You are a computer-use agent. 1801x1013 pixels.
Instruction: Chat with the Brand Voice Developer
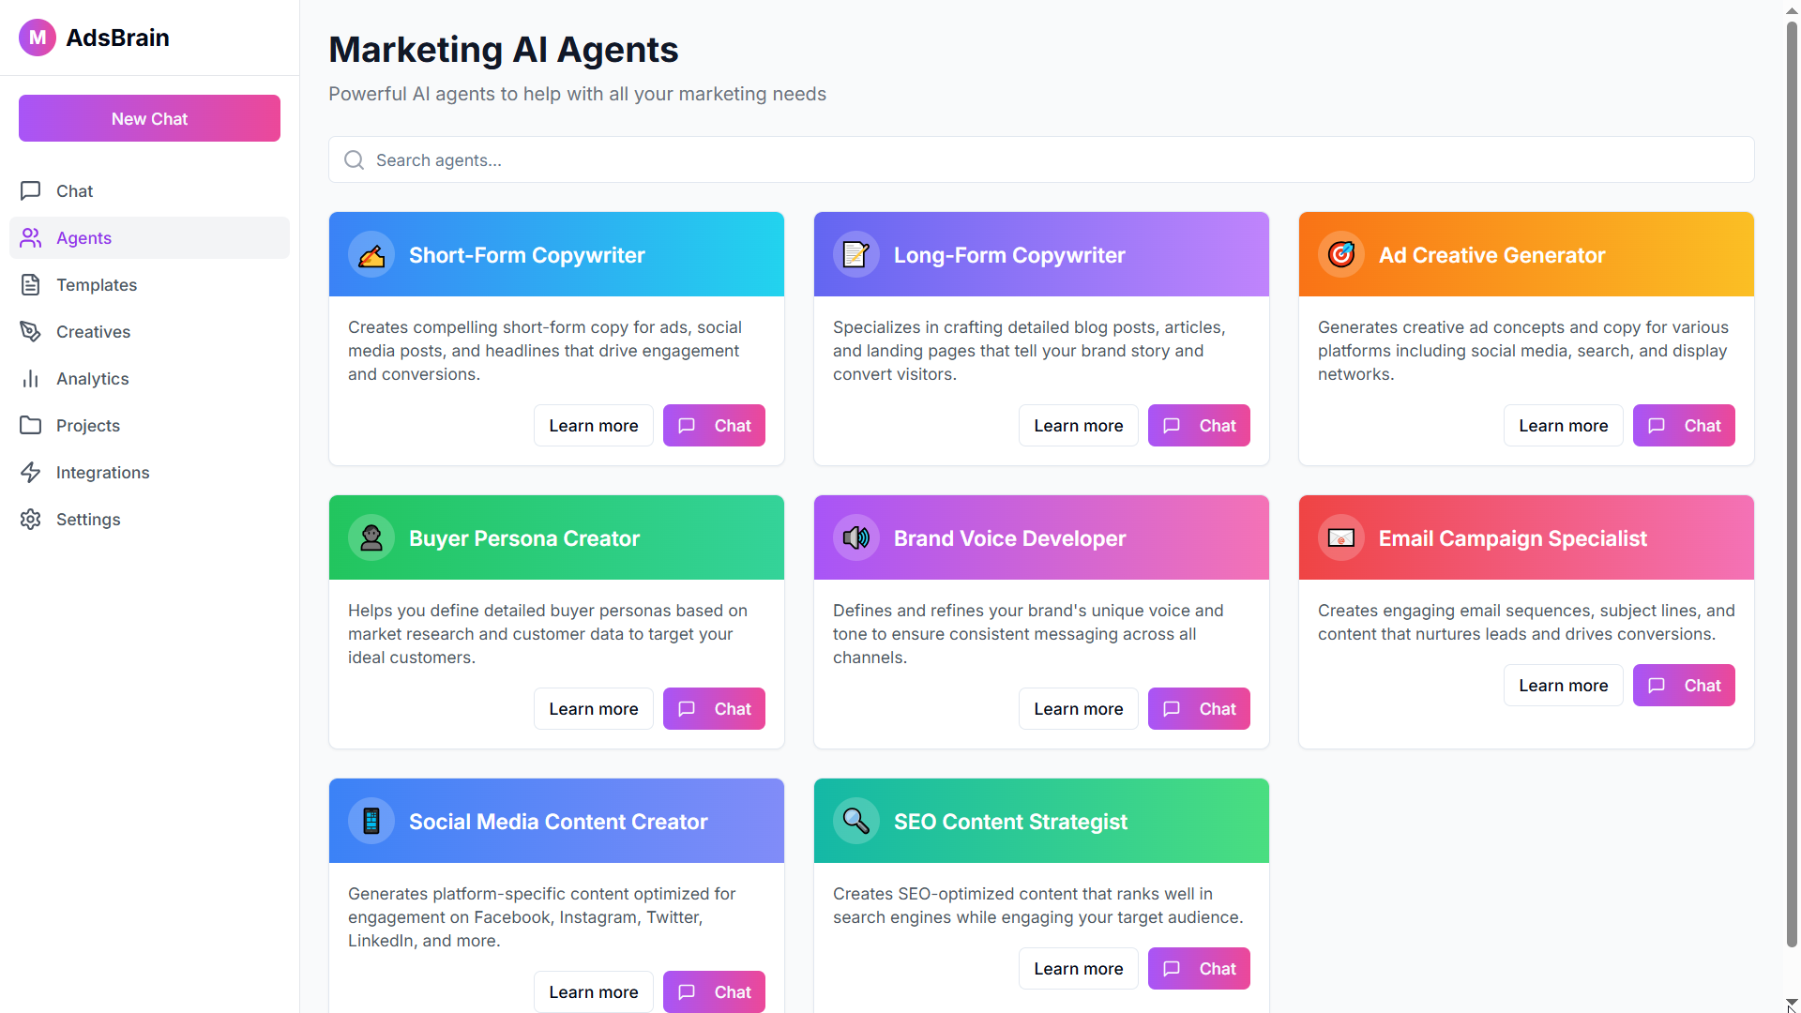(1199, 709)
